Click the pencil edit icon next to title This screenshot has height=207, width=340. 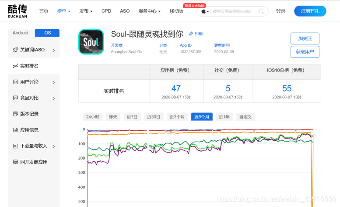pyautogui.click(x=191, y=34)
